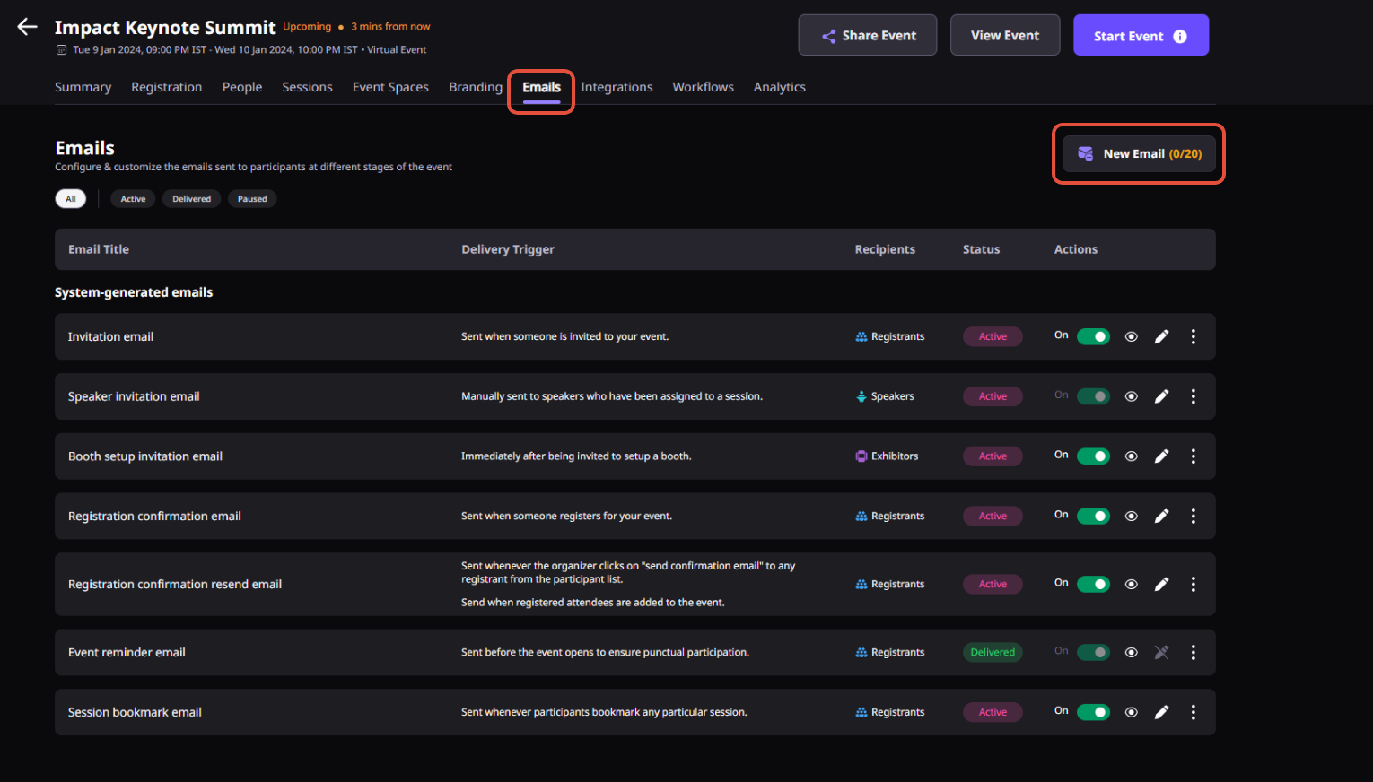Toggle the Event reminder email switch
The image size is (1373, 782).
(1093, 652)
